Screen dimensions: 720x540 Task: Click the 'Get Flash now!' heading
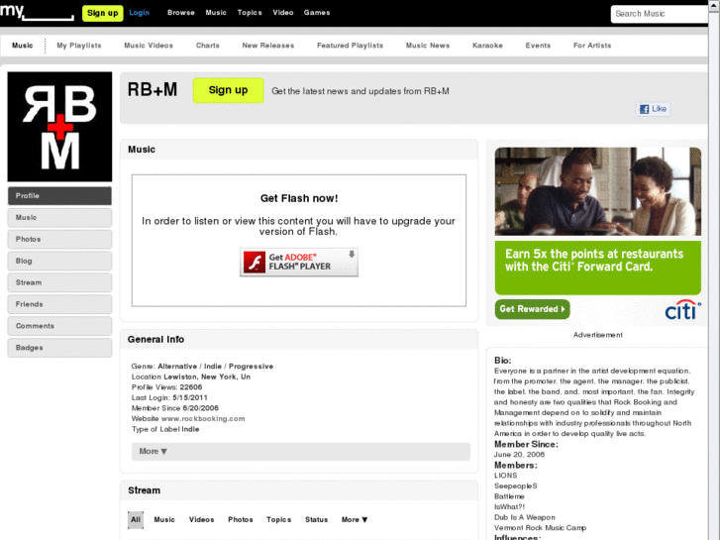(x=299, y=198)
